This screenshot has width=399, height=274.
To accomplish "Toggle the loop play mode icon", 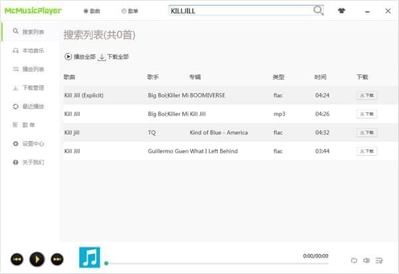I will point(354,260).
